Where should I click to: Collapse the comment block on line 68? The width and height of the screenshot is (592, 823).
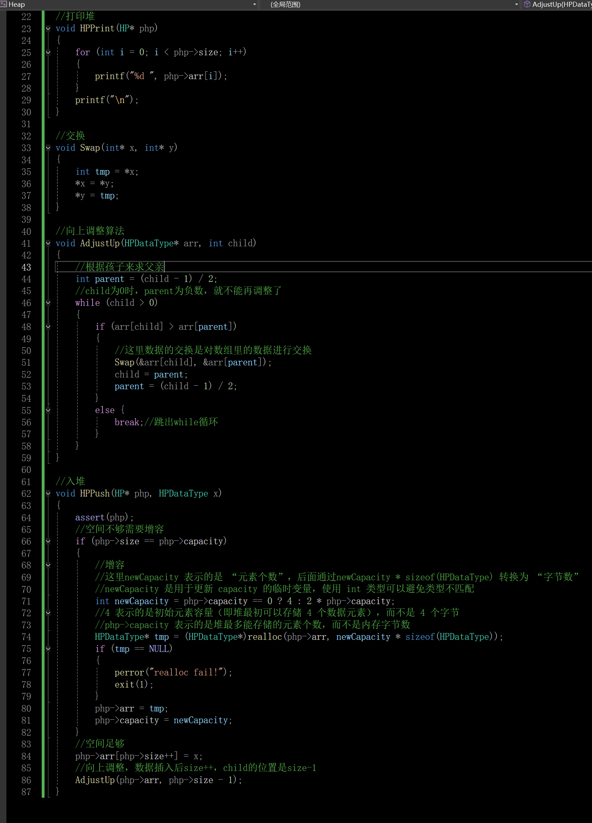[48, 565]
